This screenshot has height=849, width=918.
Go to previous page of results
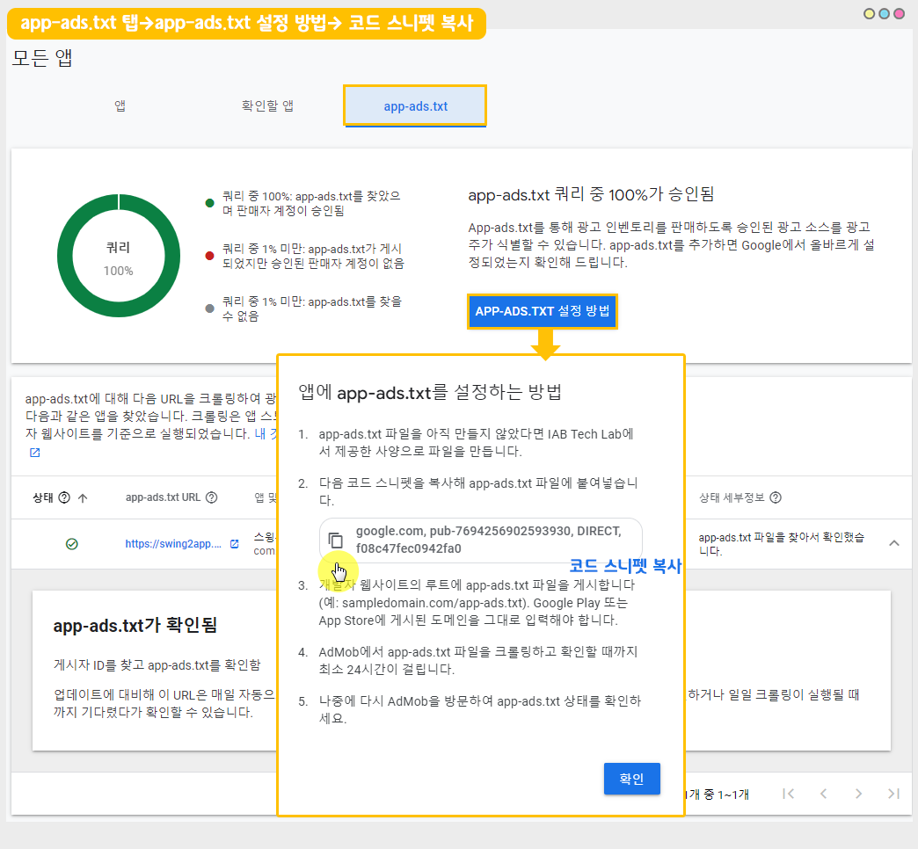823,794
